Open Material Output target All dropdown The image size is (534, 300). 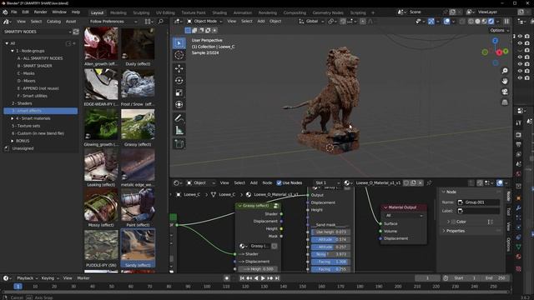pyautogui.click(x=404, y=216)
